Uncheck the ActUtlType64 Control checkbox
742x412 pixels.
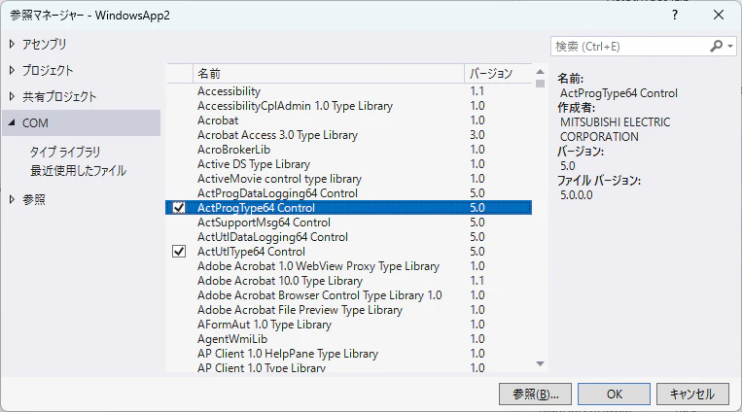[179, 251]
